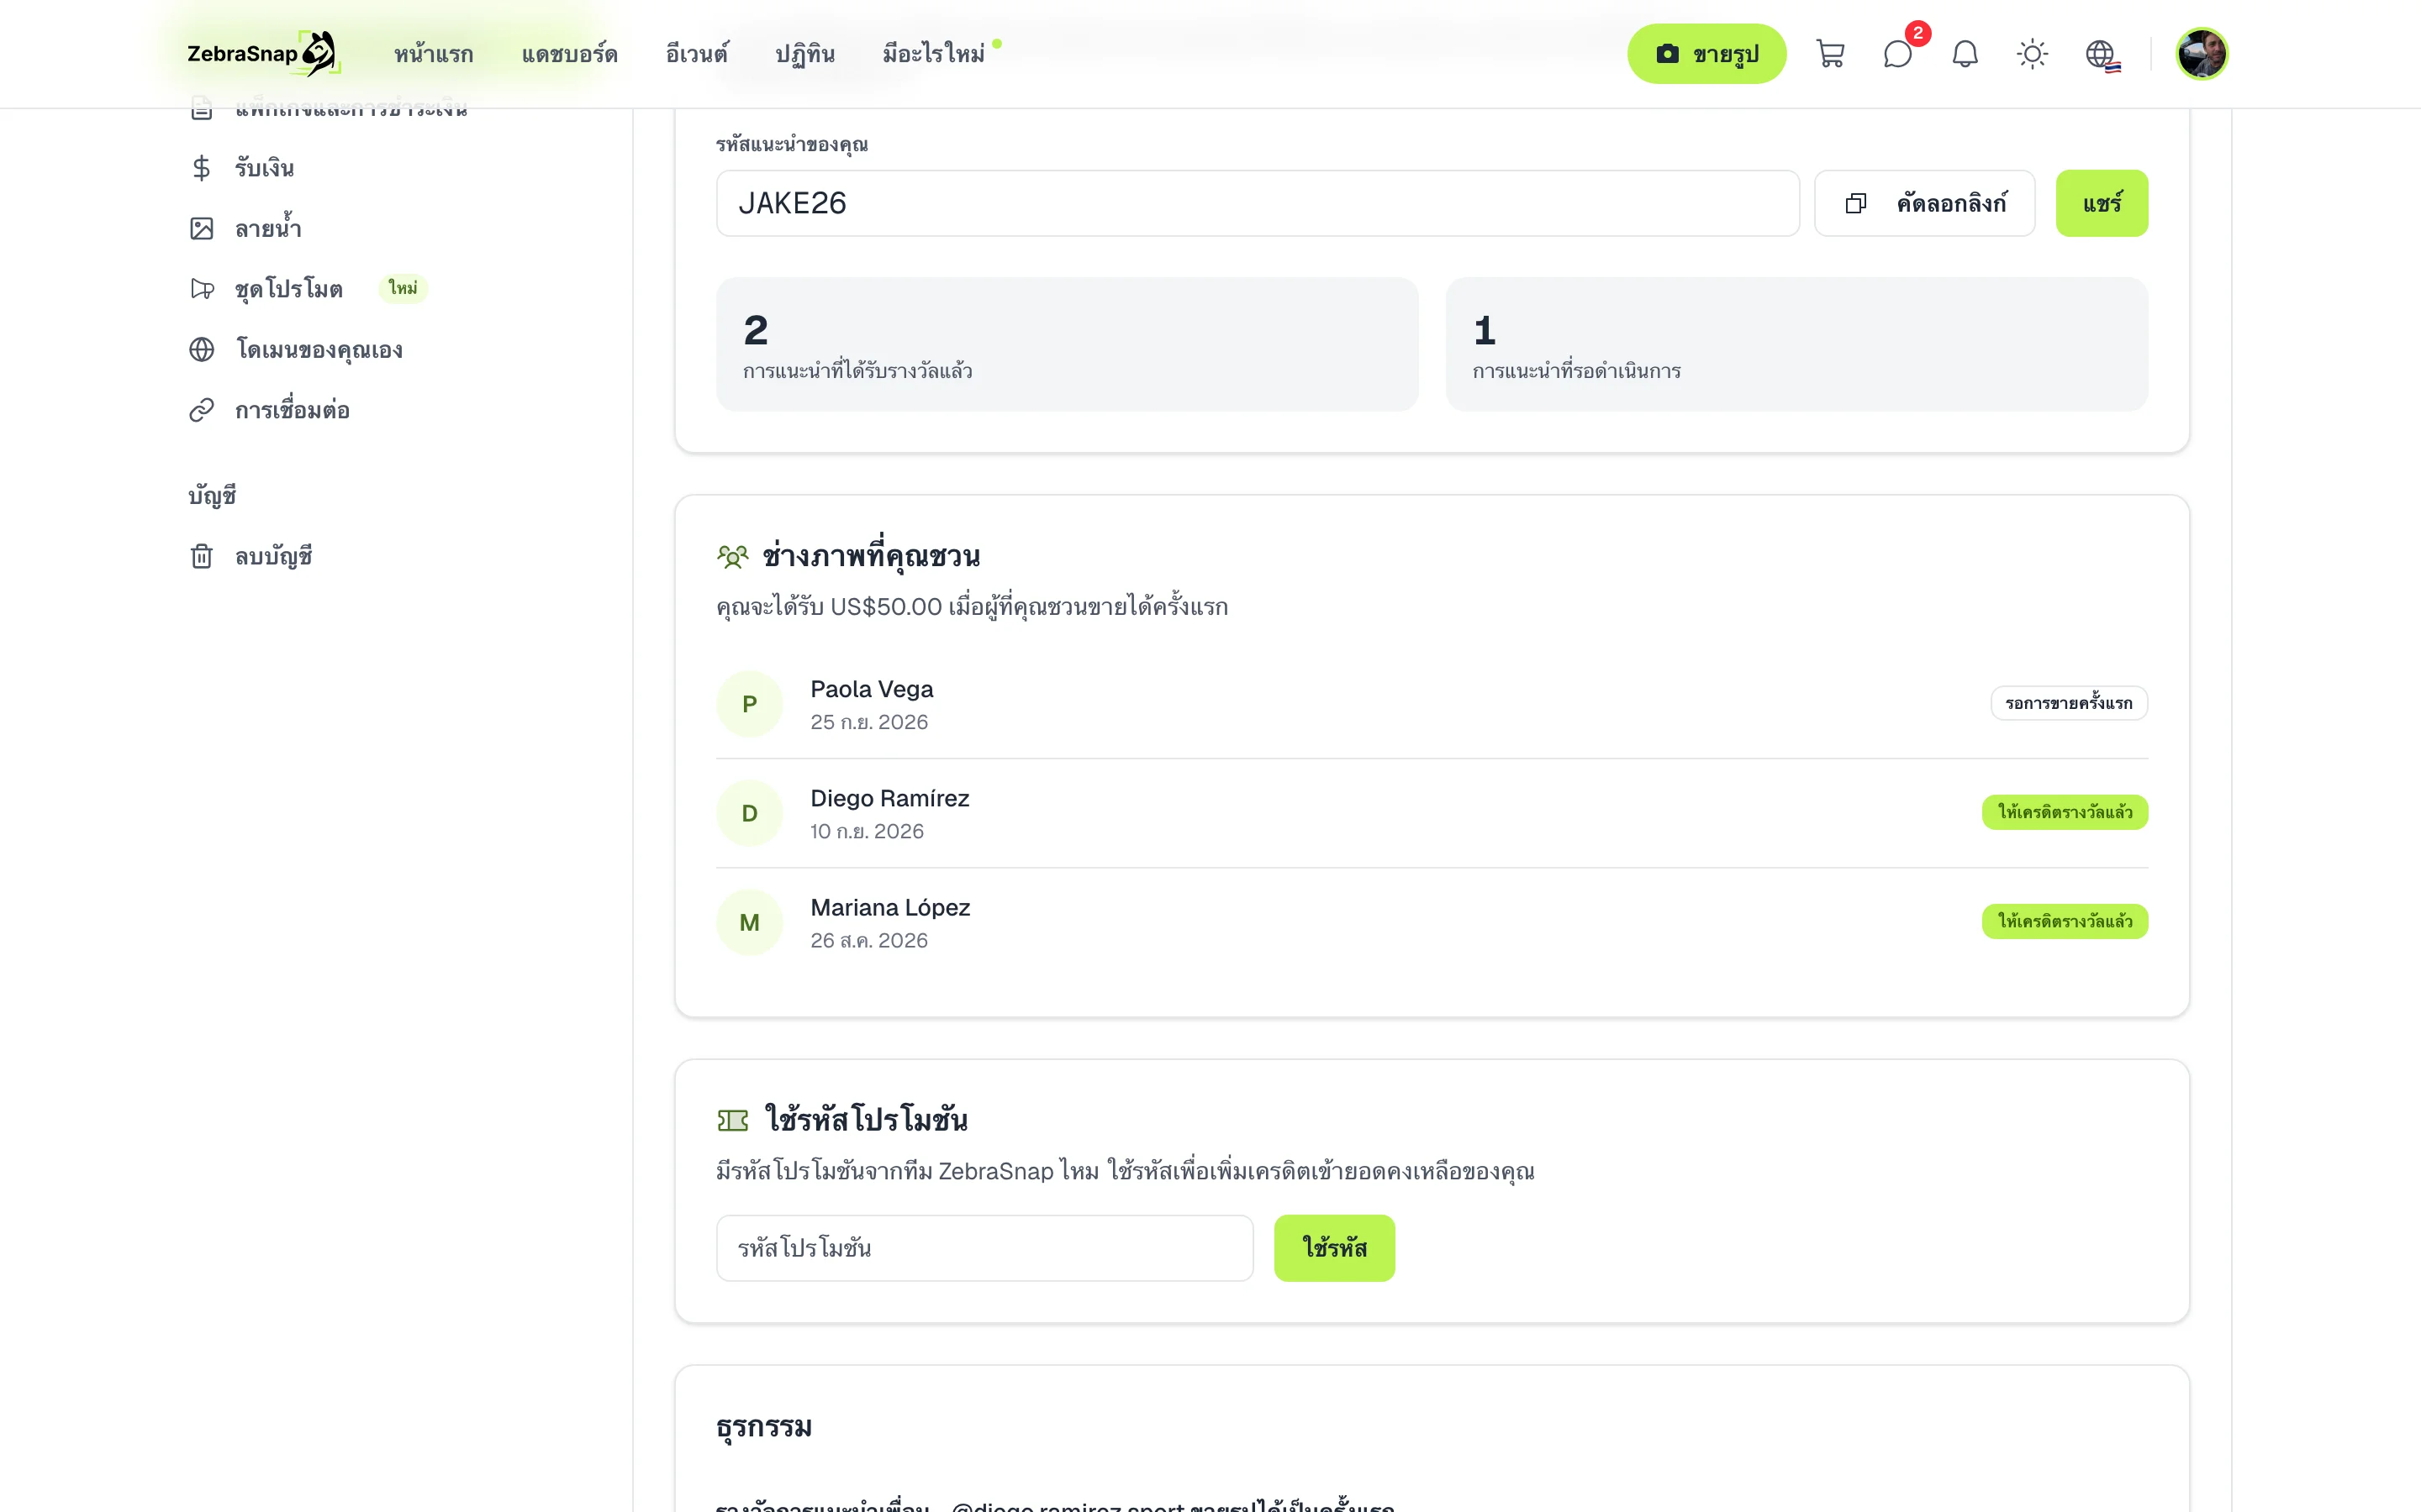Open messages chat bubble icon
2421x1512 pixels.
coord(1898,54)
